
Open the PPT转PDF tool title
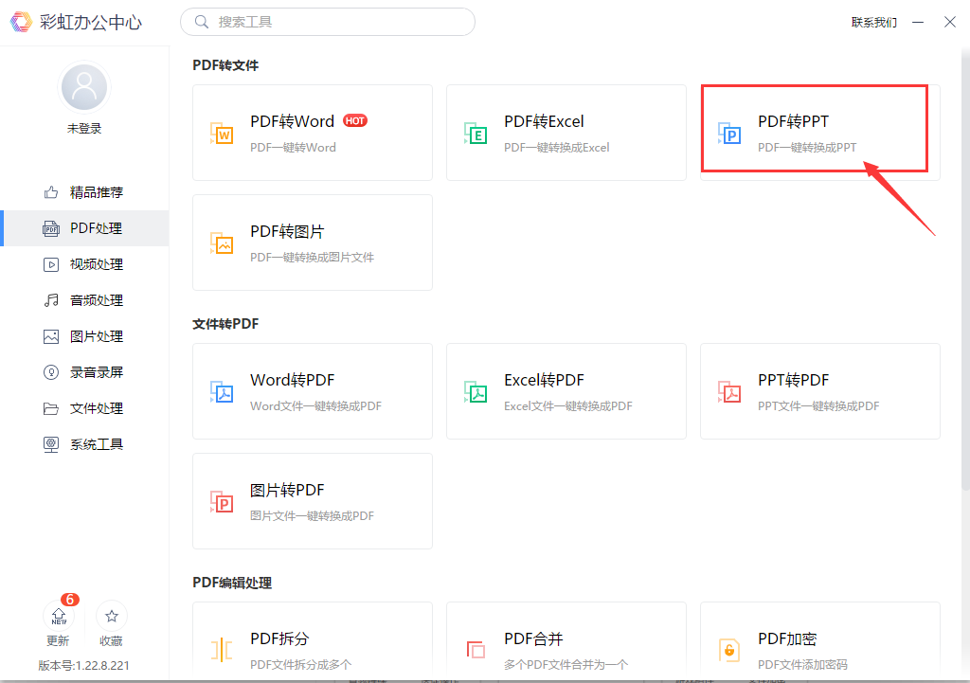click(x=793, y=380)
